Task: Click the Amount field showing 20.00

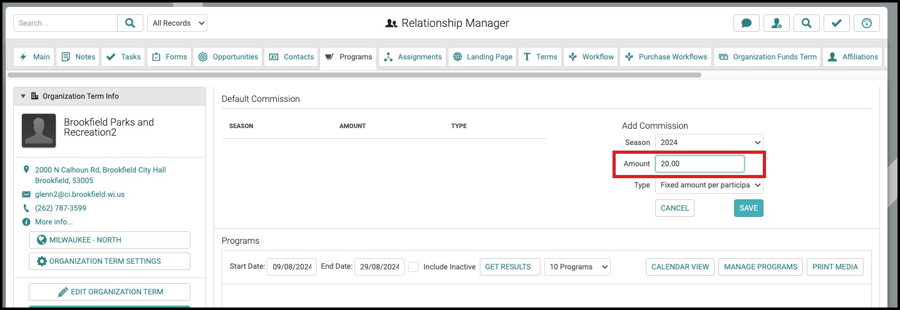Action: coord(700,164)
